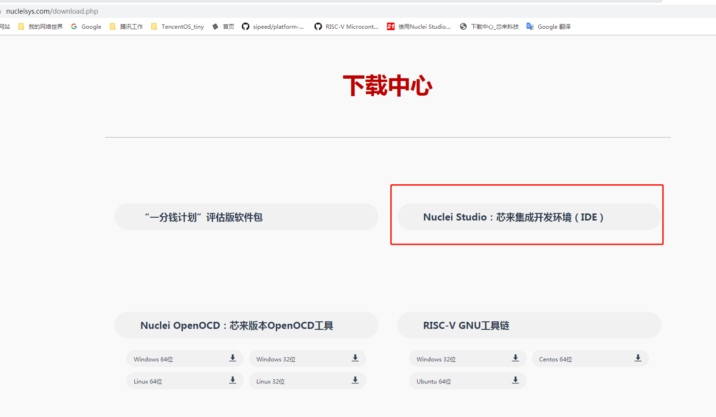Download OpenOCD Windows 64位 button
716x417 pixels.
[x=185, y=359]
